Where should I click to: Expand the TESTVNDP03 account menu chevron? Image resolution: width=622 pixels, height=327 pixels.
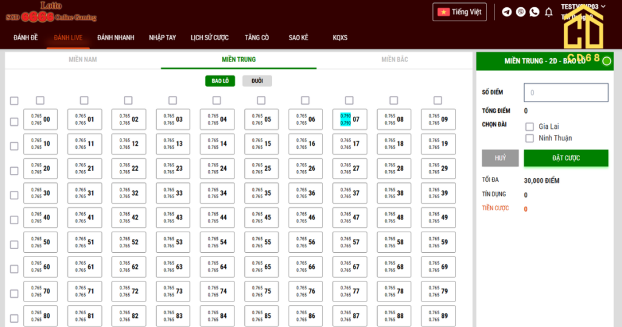point(603,6)
